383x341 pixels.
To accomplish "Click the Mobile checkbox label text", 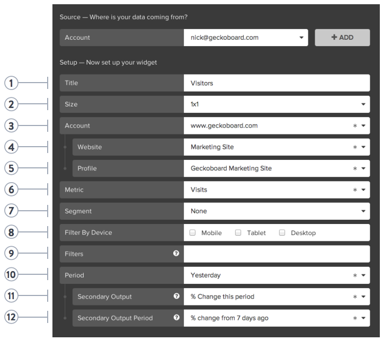I will tap(211, 233).
